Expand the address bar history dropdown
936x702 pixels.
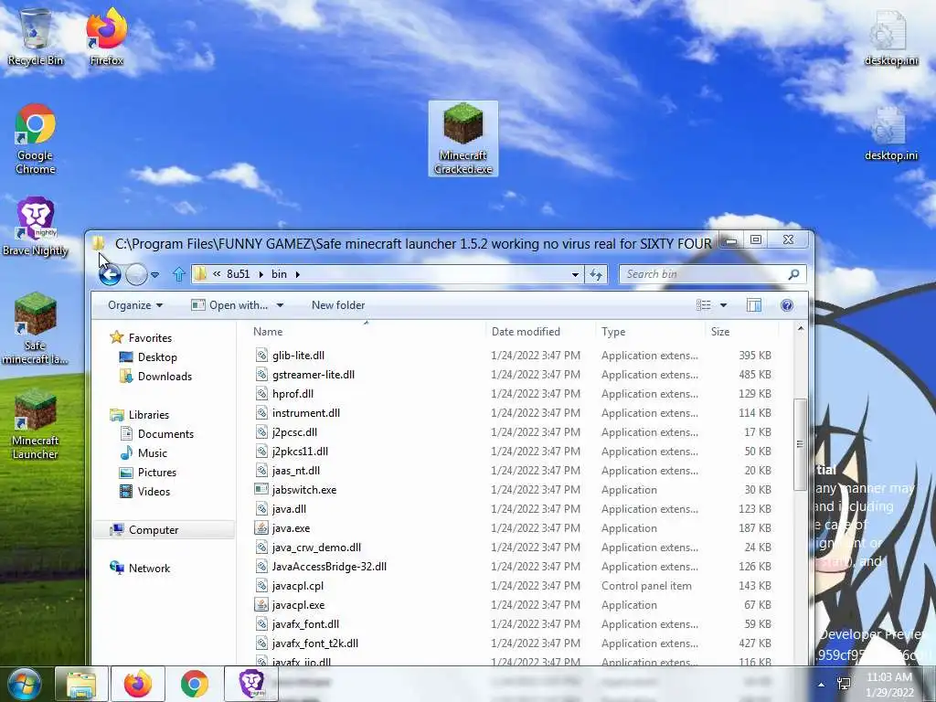[x=575, y=274]
